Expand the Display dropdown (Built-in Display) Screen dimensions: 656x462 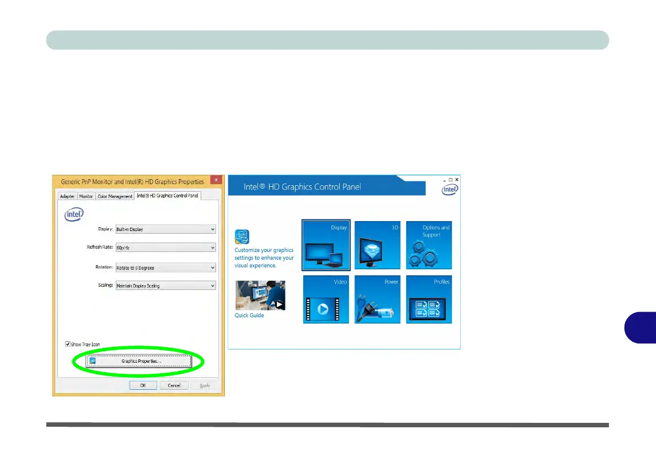click(166, 229)
